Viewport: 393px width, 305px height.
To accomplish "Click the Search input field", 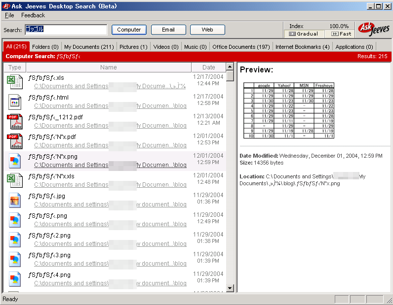I will [x=66, y=30].
